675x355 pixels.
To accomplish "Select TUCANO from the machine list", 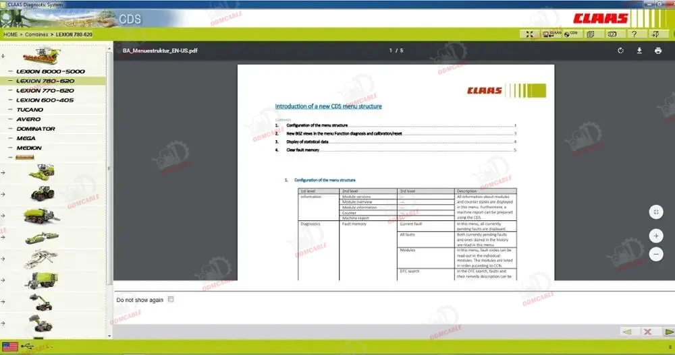I will tap(30, 110).
